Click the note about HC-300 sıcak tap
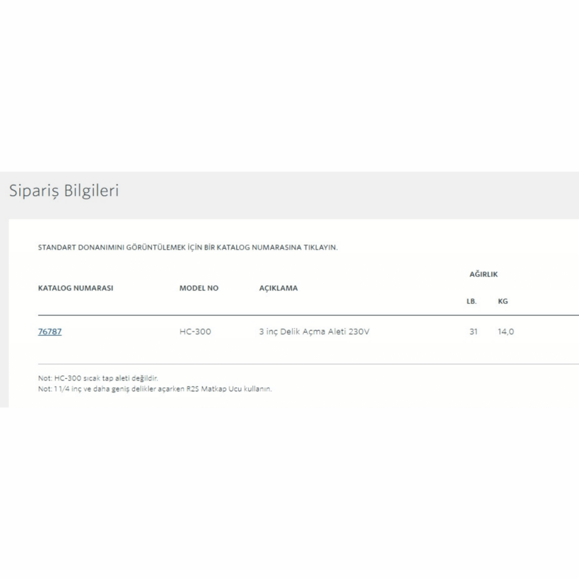 [98, 378]
